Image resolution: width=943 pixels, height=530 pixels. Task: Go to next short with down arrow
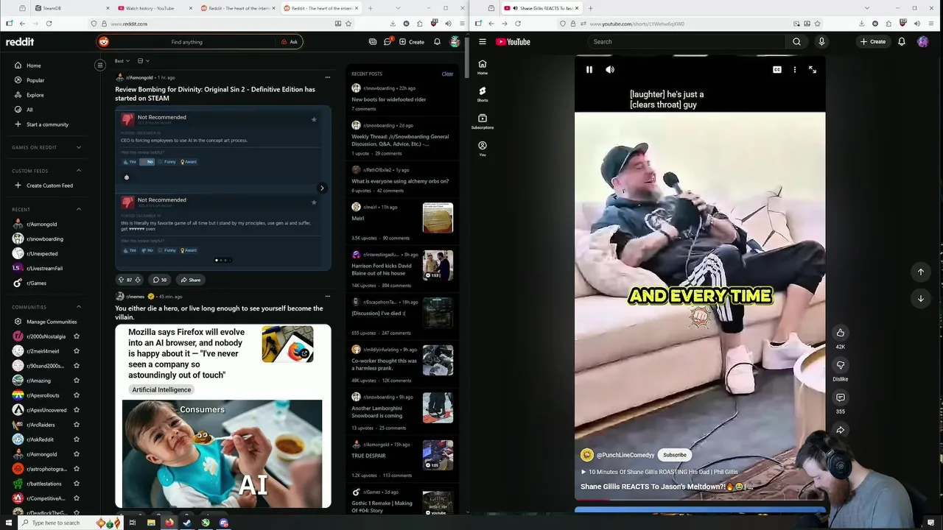coord(920,298)
